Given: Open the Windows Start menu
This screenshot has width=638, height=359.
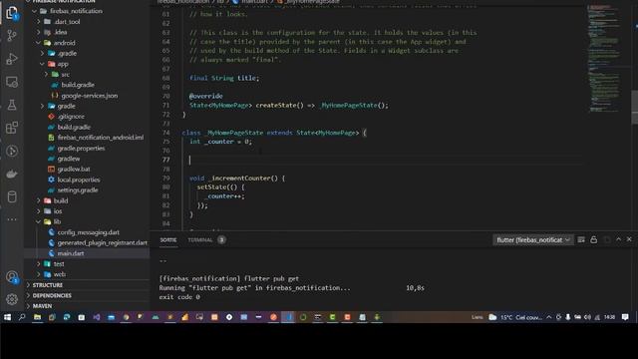Looking at the screenshot, I should (7, 317).
